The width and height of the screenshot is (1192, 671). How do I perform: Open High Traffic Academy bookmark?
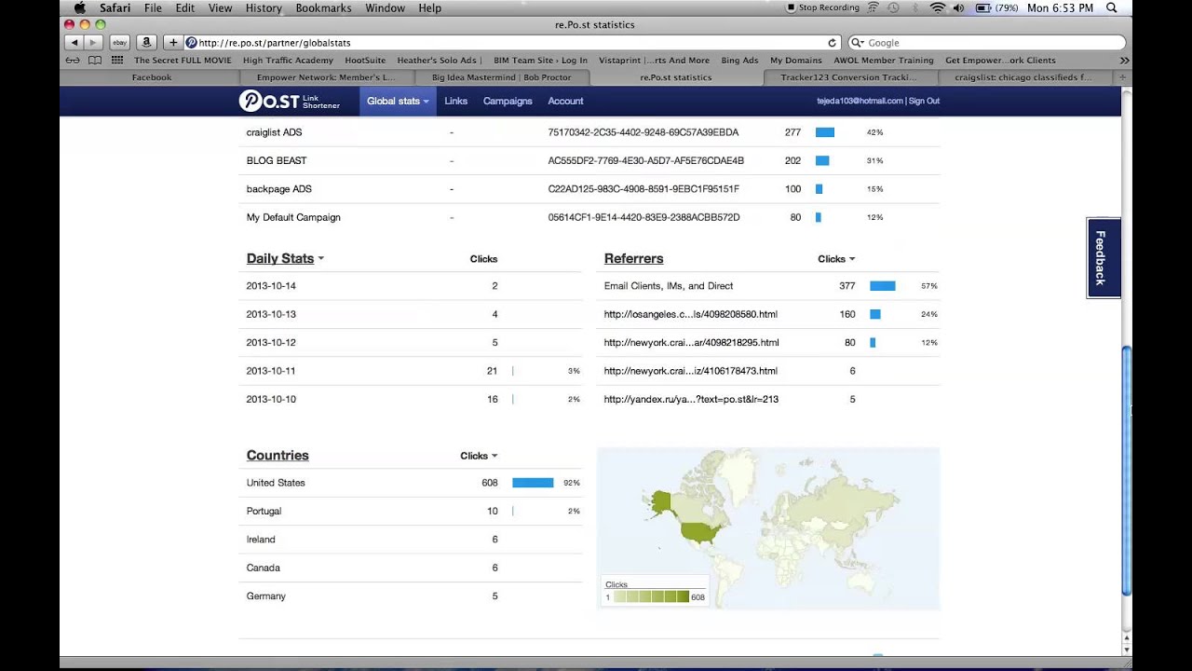click(288, 61)
